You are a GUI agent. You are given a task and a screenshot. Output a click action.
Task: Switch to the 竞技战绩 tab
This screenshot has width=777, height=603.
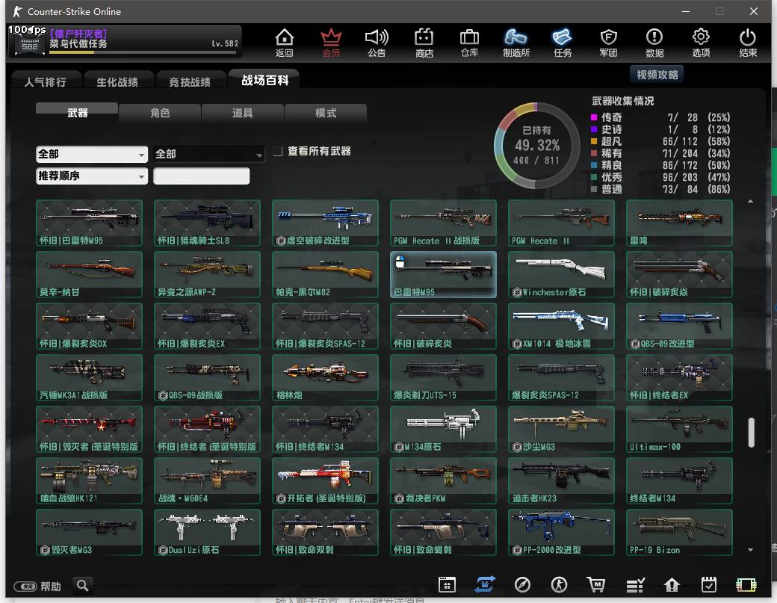pyautogui.click(x=190, y=81)
